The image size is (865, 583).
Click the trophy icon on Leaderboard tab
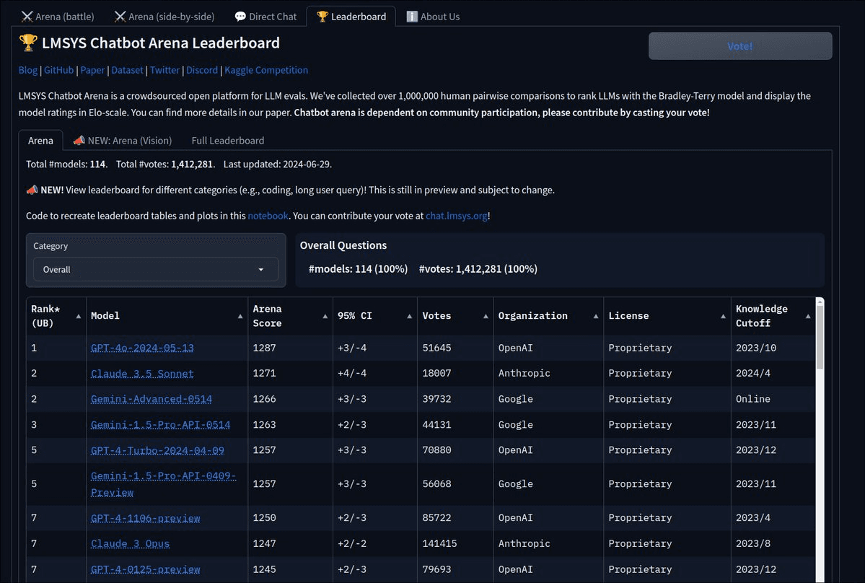point(322,17)
